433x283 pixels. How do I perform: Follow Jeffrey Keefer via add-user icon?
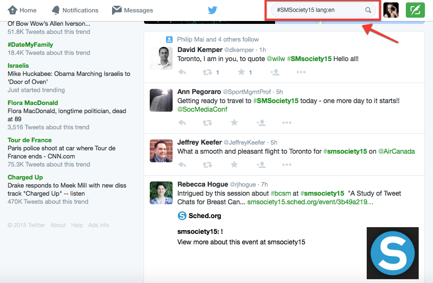[261, 165]
